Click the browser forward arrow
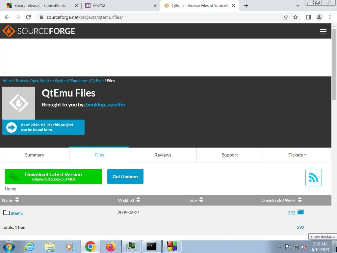The width and height of the screenshot is (337, 253). 18,17
